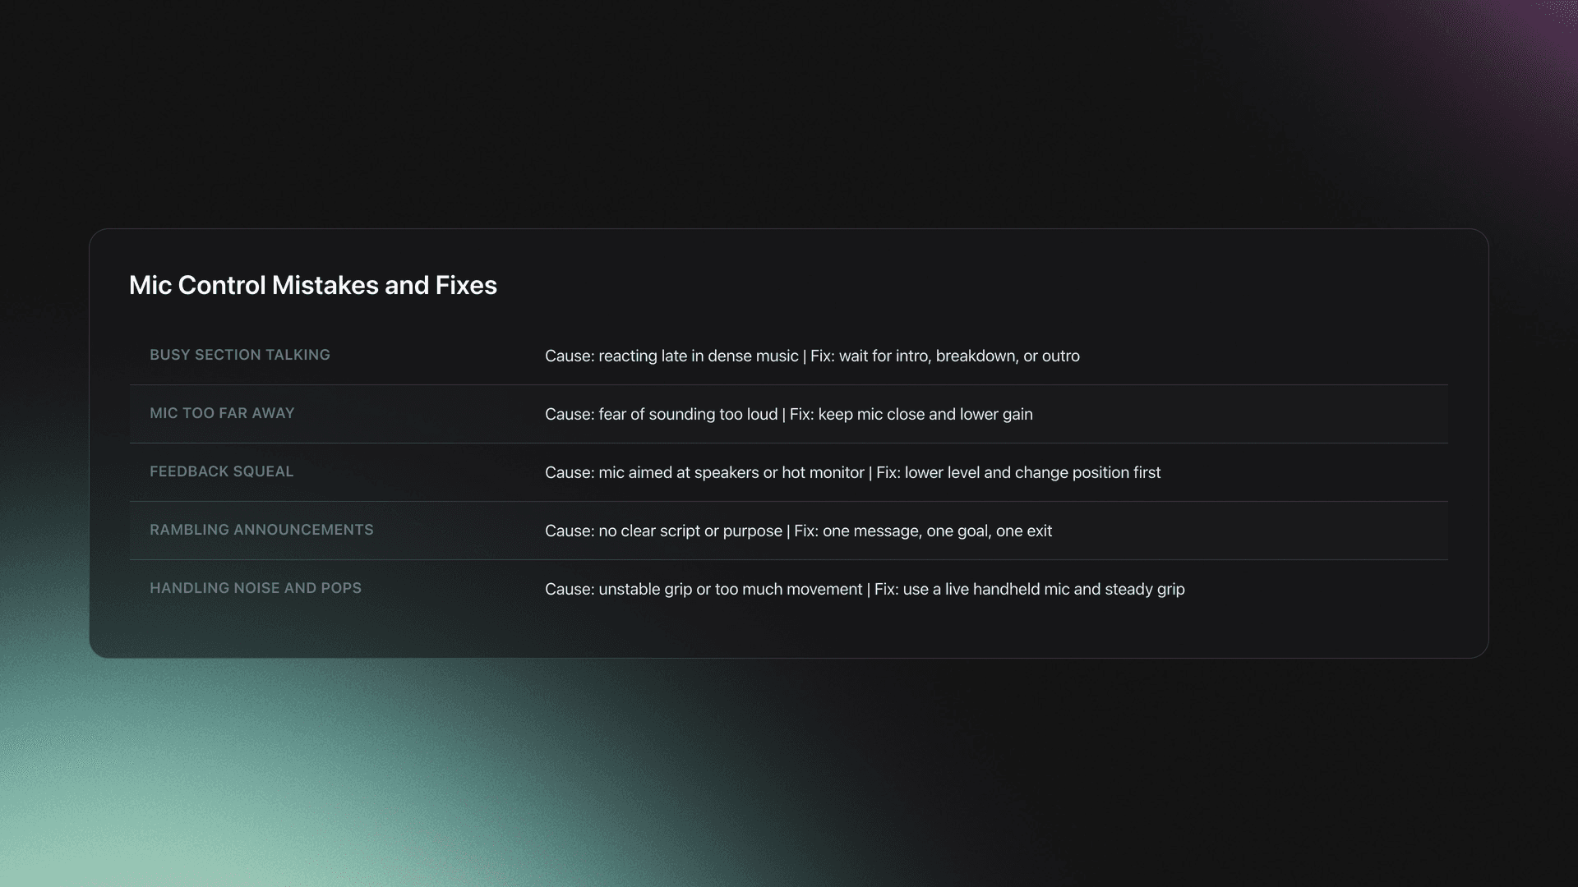Click the 'Mic Too Far Away' label
Image resolution: width=1578 pixels, height=887 pixels.
[222, 413]
